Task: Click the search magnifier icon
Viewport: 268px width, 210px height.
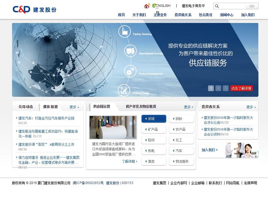Action: point(217,6)
